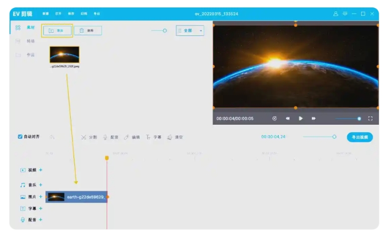
Task: Click the 添加 (add) material button
Action: (57, 31)
